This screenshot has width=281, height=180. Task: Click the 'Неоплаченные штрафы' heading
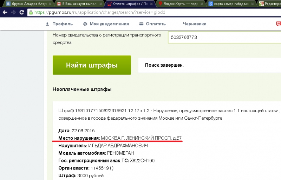coord(82,89)
